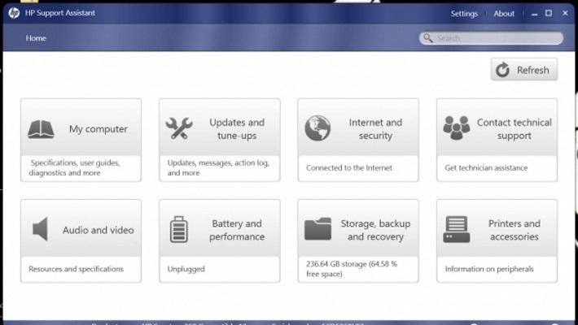Click '236.64 GB storage (64.58 % free space)' text
Image resolution: width=578 pixels, height=325 pixels.
[352, 269]
